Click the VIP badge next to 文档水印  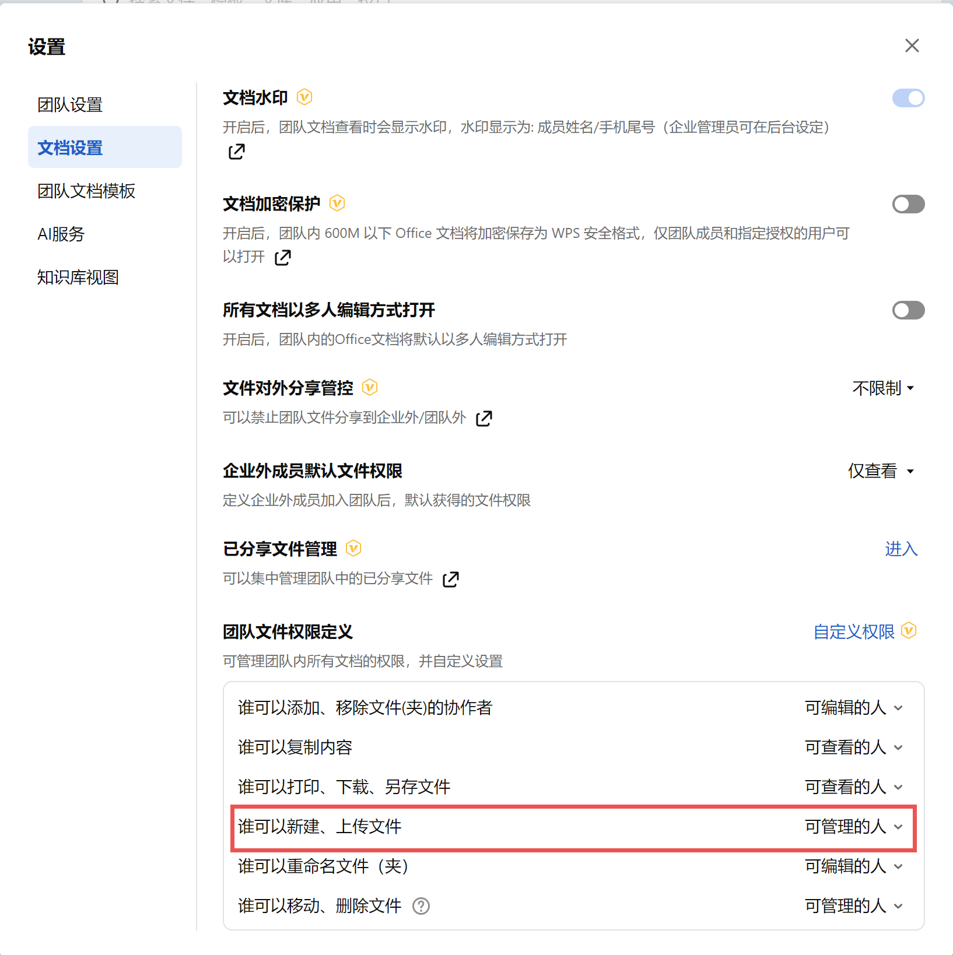(304, 97)
